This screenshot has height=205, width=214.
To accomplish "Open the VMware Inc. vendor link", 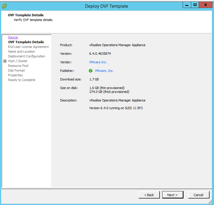I will pos(98,62).
